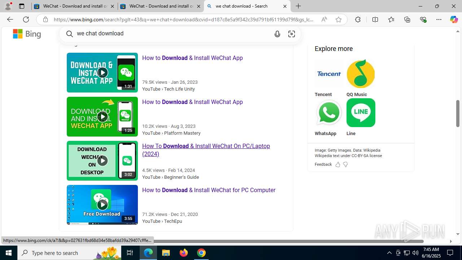Open the Line text link
Image resolution: width=462 pixels, height=260 pixels.
click(x=351, y=133)
